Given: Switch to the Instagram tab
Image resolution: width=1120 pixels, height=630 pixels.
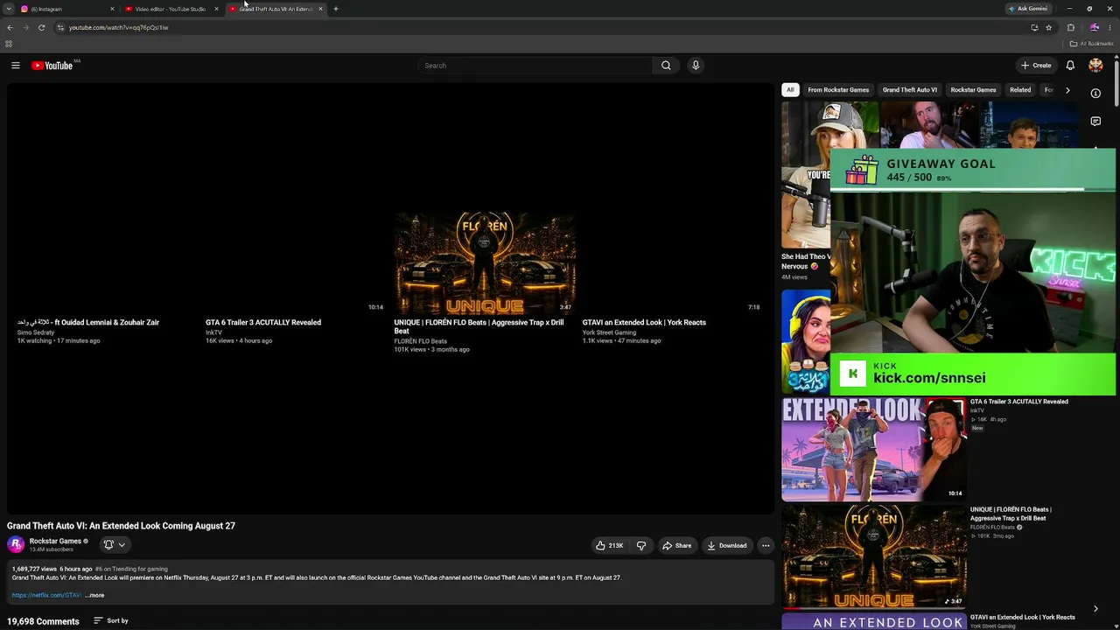Looking at the screenshot, I should click(x=66, y=9).
